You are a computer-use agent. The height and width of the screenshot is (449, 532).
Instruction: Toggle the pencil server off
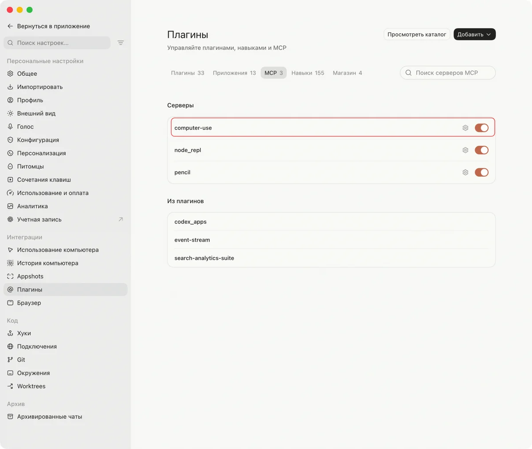click(x=481, y=172)
